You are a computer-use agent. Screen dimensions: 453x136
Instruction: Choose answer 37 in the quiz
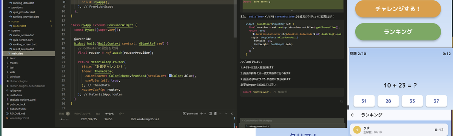(436, 101)
